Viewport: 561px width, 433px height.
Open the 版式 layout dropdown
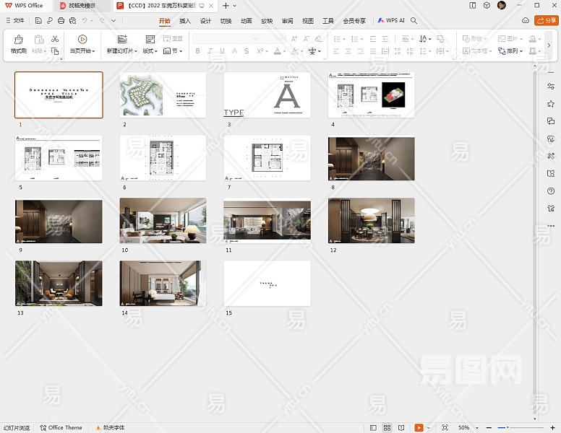[150, 51]
